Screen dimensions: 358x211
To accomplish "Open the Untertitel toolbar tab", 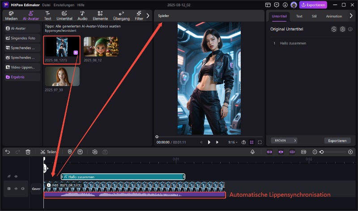I will [x=64, y=16].
